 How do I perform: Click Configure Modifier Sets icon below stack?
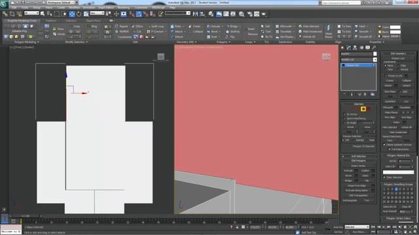[373, 94]
